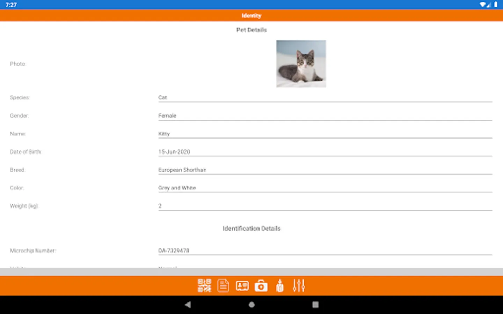Tap the Android recent apps button
The width and height of the screenshot is (503, 314).
tap(315, 305)
